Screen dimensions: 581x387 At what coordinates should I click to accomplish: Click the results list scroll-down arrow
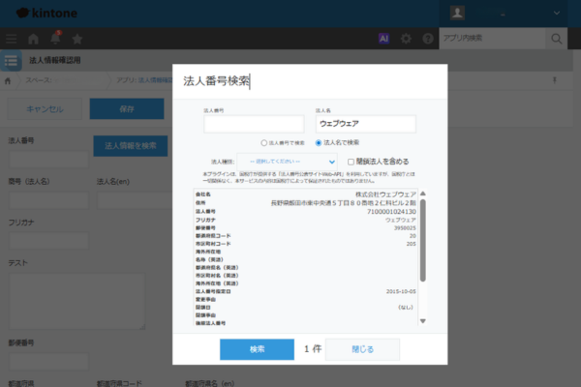pyautogui.click(x=421, y=321)
